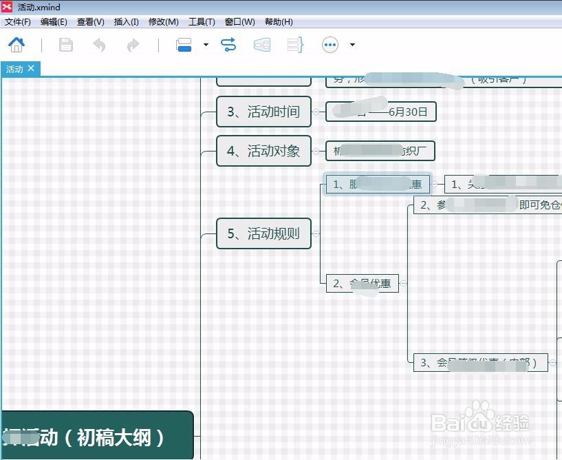Select the central topic 活动（初稿大纲）
Image resolution: width=562 pixels, height=460 pixels.
(96, 436)
